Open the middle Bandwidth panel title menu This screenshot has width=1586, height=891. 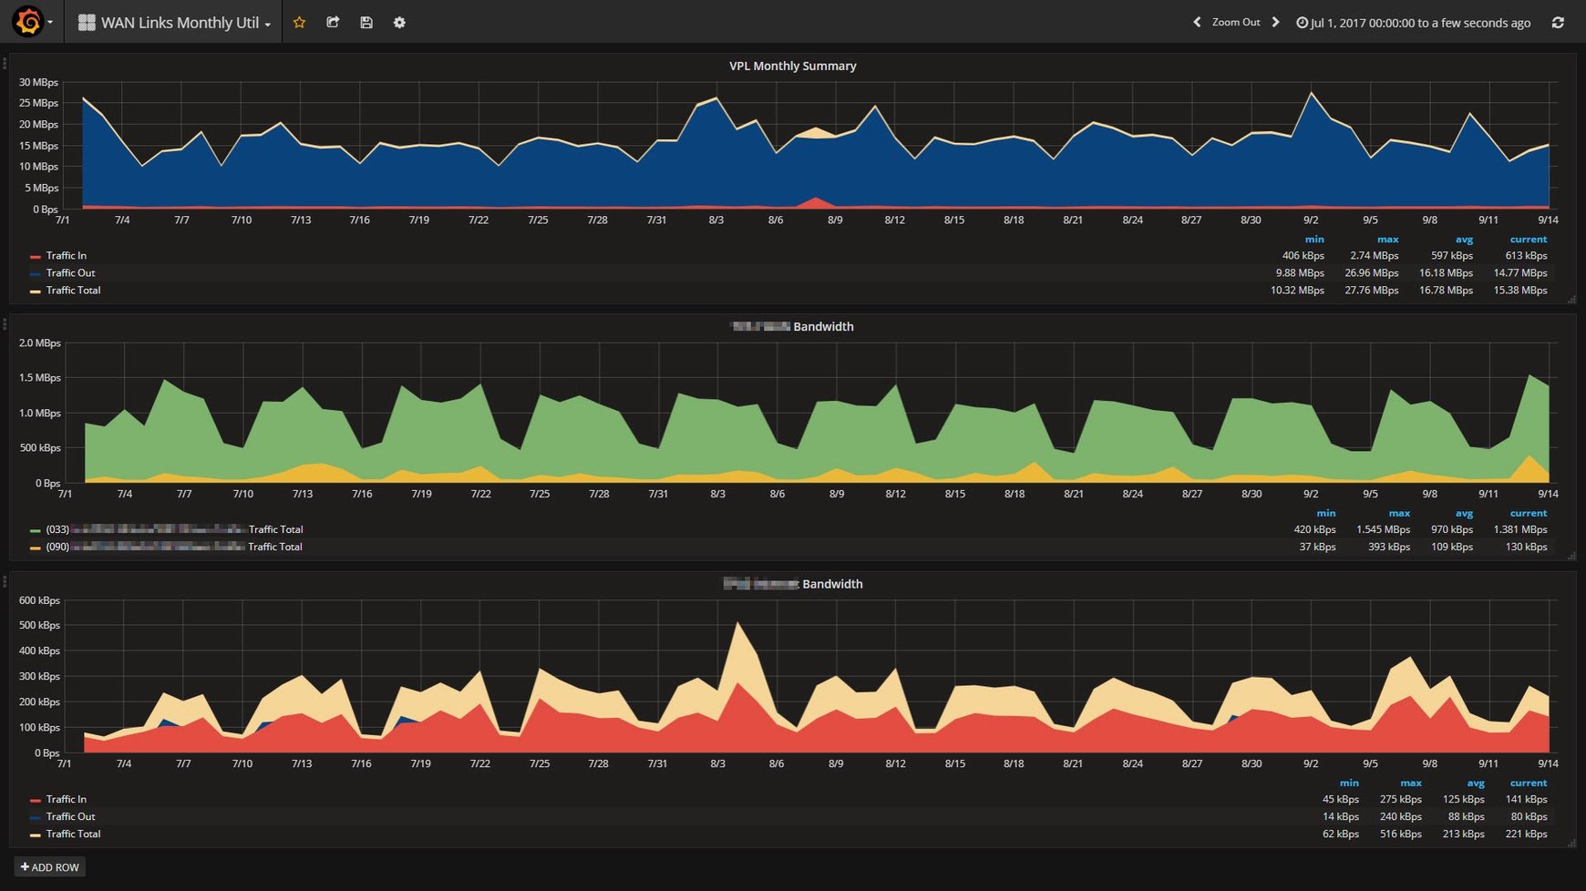[x=791, y=326]
